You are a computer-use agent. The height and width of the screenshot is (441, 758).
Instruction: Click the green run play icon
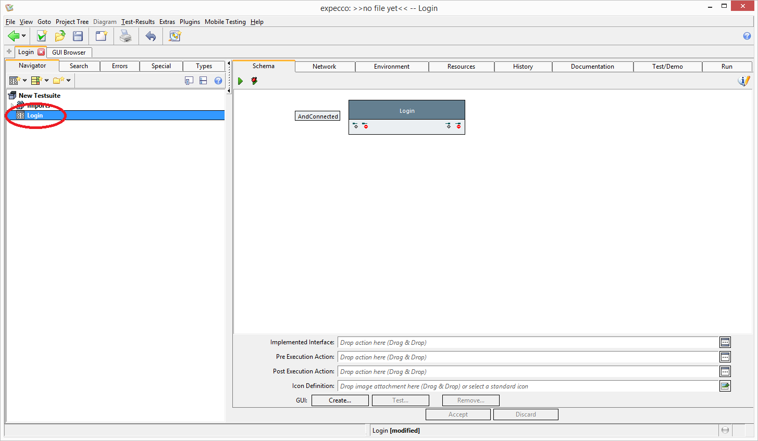[x=240, y=81]
